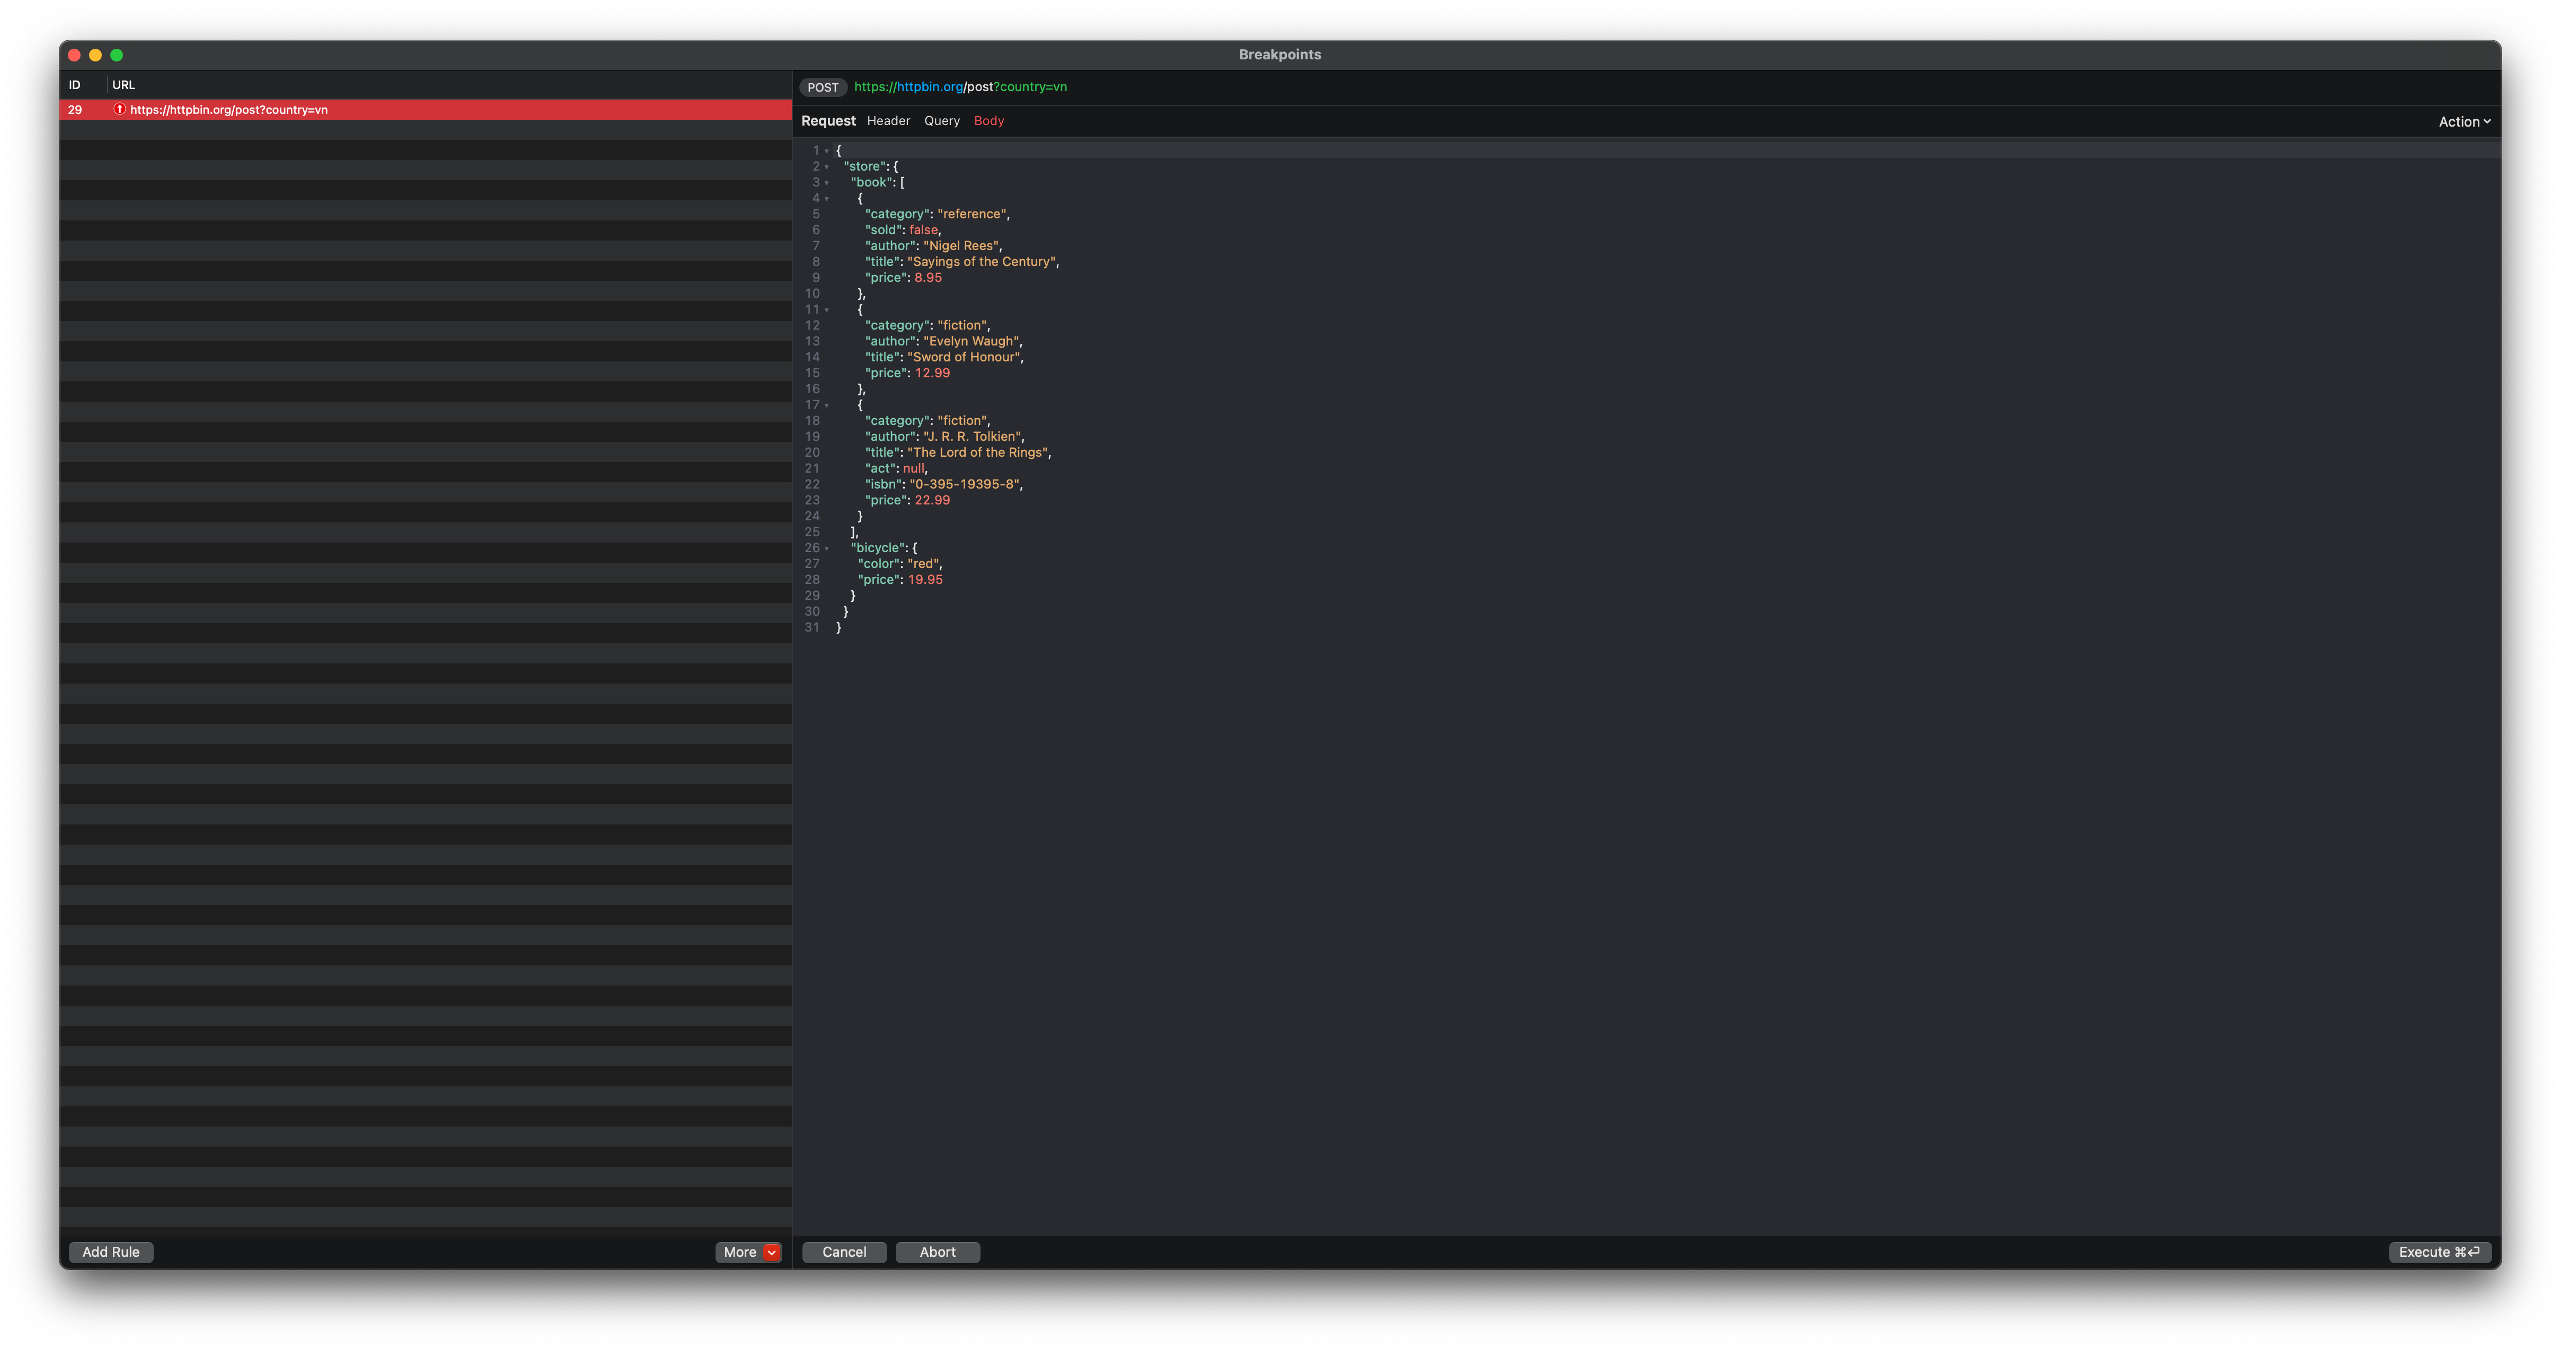Image resolution: width=2561 pixels, height=1348 pixels.
Task: Click the POST method badge
Action: point(822,87)
